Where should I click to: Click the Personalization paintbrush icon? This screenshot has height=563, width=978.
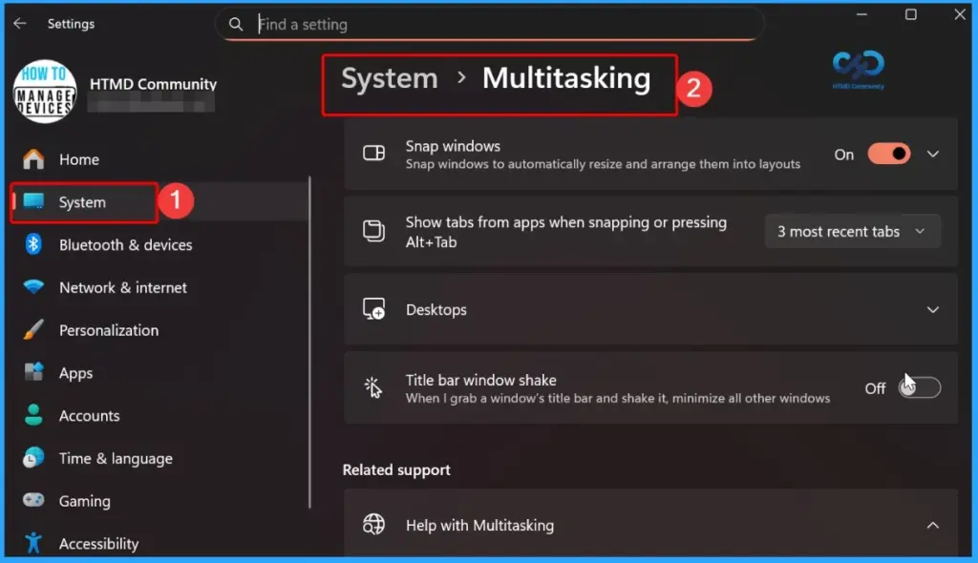coord(33,330)
